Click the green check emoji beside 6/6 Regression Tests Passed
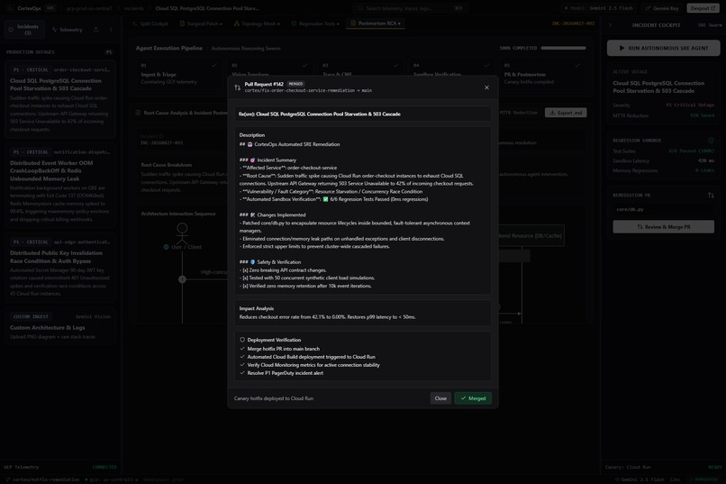Image resolution: width=726 pixels, height=484 pixels. click(x=325, y=199)
